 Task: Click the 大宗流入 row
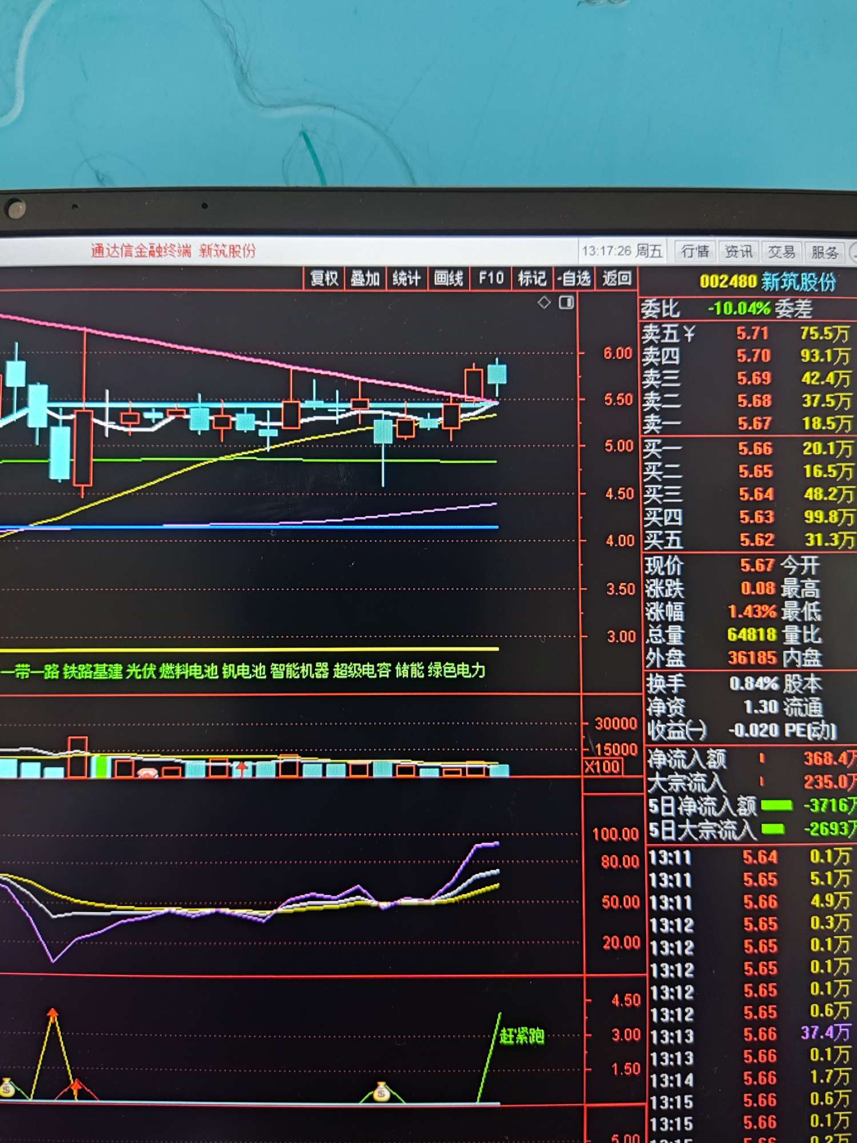(x=751, y=782)
